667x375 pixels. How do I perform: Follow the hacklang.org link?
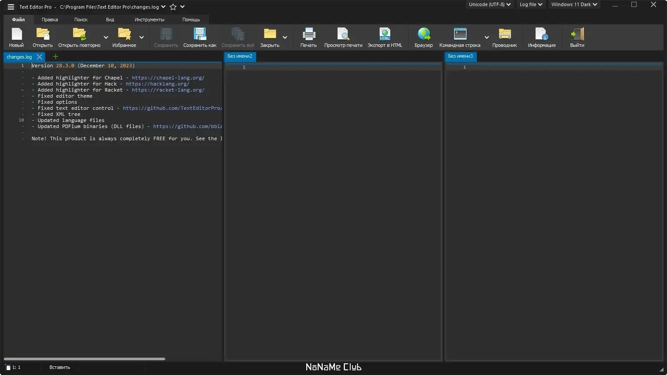158,84
